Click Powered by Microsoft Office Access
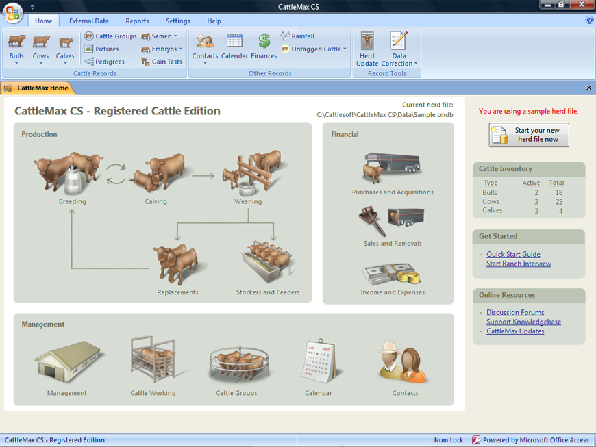 pos(531,440)
